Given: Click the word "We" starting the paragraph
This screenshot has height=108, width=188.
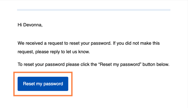Looking at the screenshot, I should coord(21,43).
